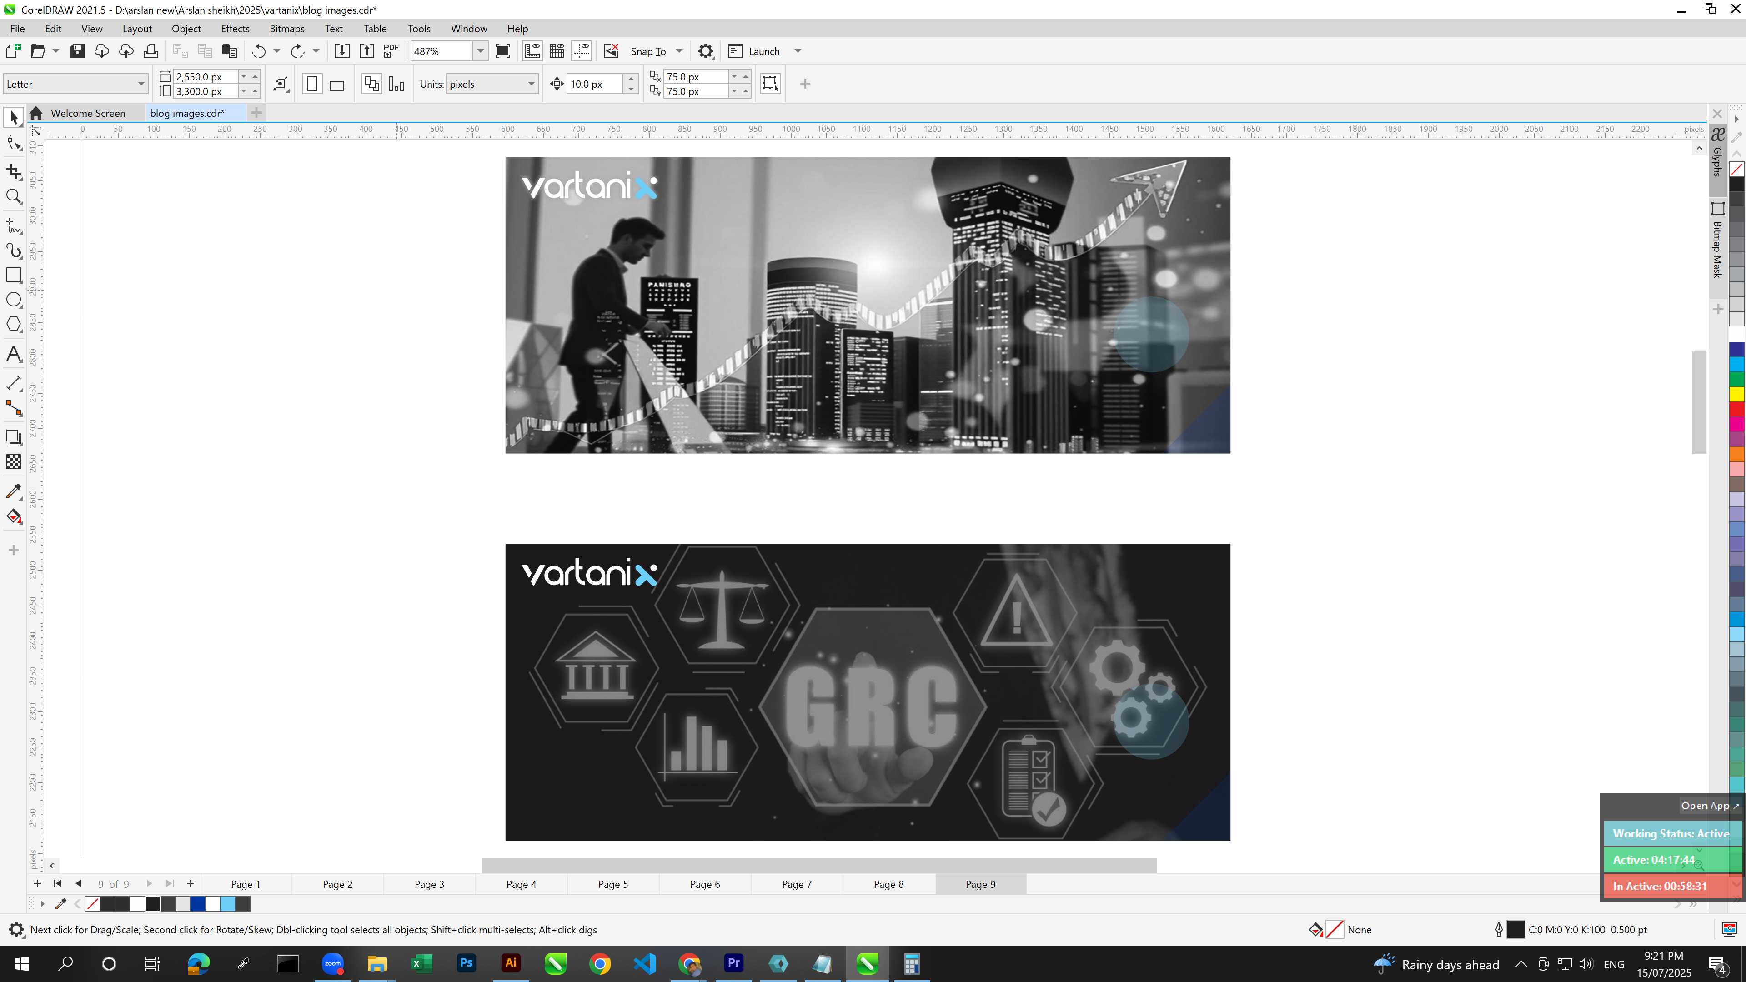This screenshot has height=982, width=1746.
Task: Toggle show rulers
Action: click(x=533, y=51)
